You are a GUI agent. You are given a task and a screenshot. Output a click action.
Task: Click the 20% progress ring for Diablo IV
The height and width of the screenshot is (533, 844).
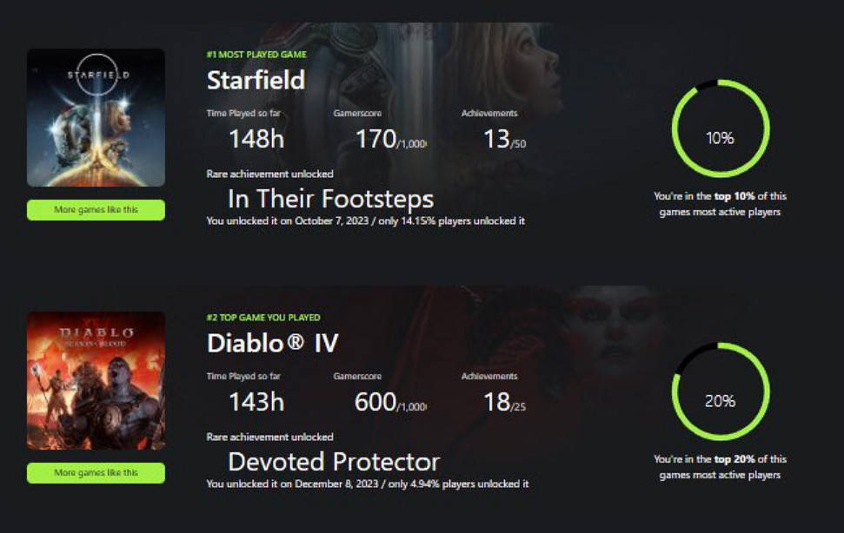(x=720, y=392)
